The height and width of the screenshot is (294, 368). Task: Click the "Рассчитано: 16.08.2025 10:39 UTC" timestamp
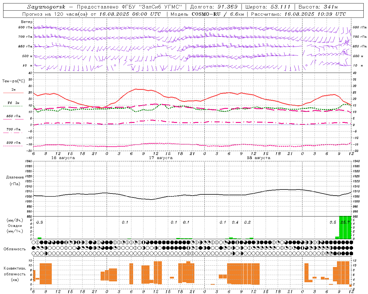(298, 14)
